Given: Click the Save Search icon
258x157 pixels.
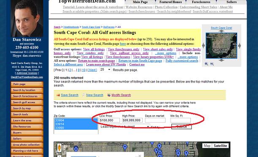Looking at the screenshot, I should click(58, 95).
